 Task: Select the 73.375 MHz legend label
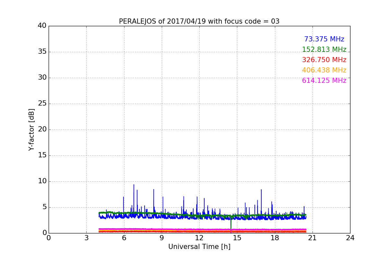coord(324,39)
